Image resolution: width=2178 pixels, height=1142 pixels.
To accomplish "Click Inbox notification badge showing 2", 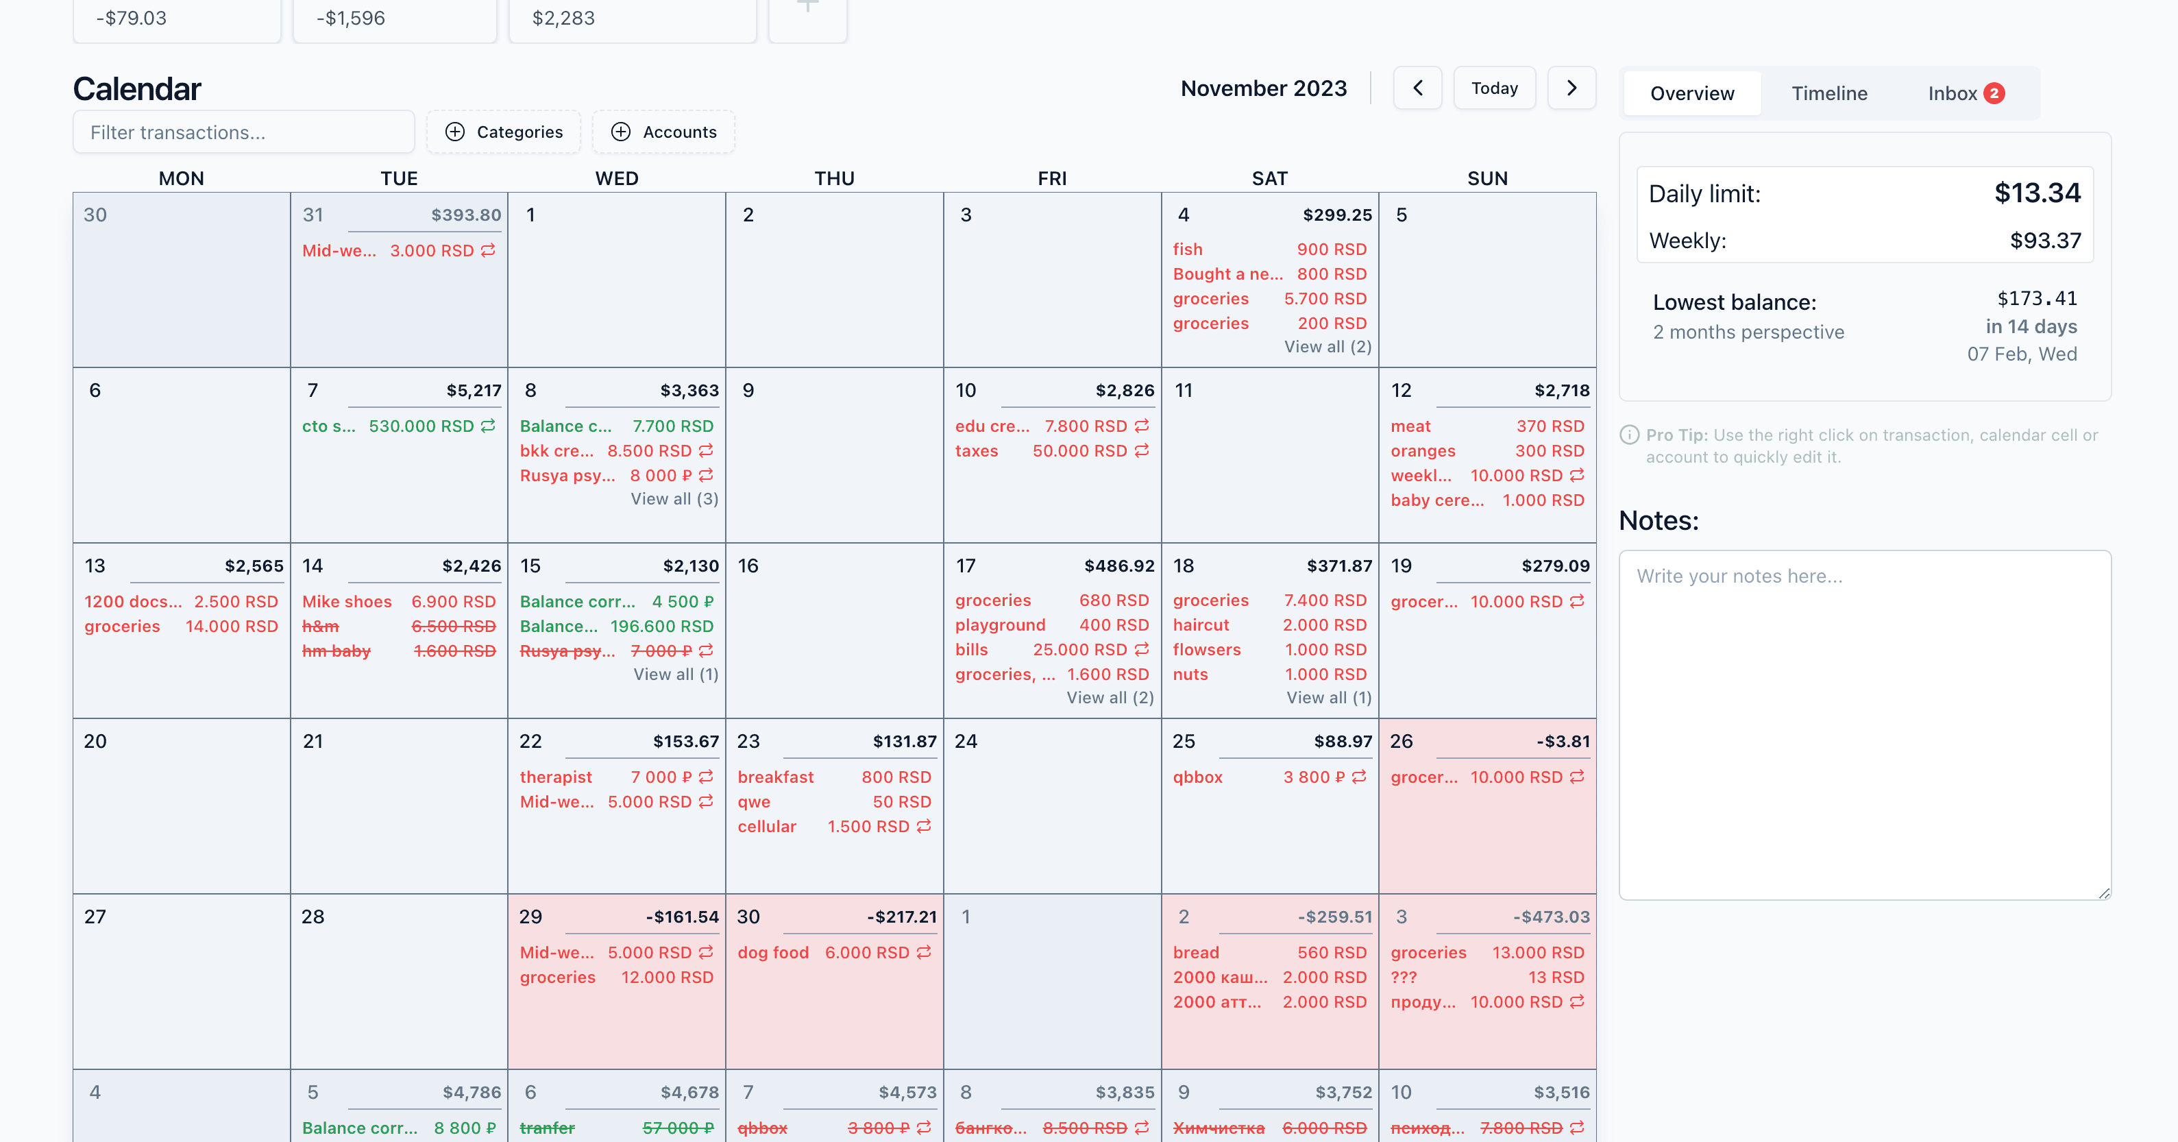I will click(1994, 93).
